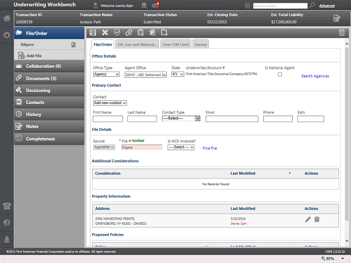Click the notification bell icon
351x263 pixels.
(x=7, y=240)
